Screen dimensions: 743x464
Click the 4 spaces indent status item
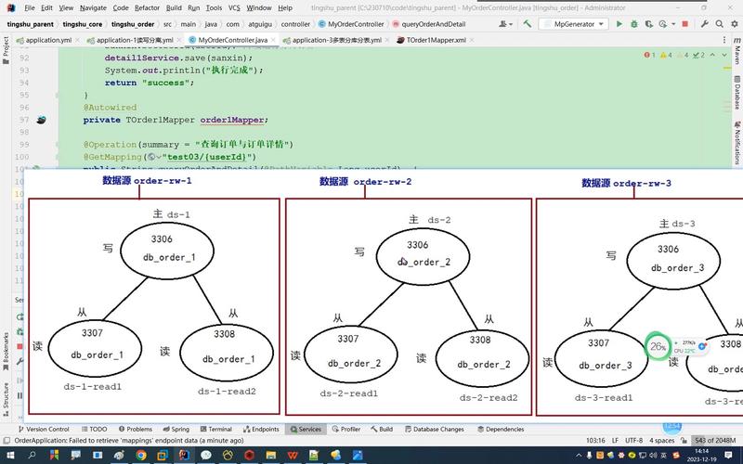point(661,440)
